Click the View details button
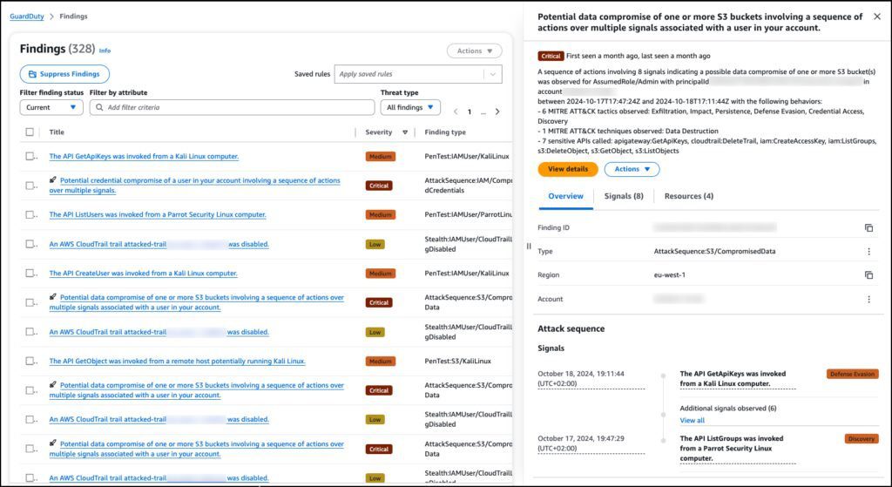892x487 pixels. point(567,169)
